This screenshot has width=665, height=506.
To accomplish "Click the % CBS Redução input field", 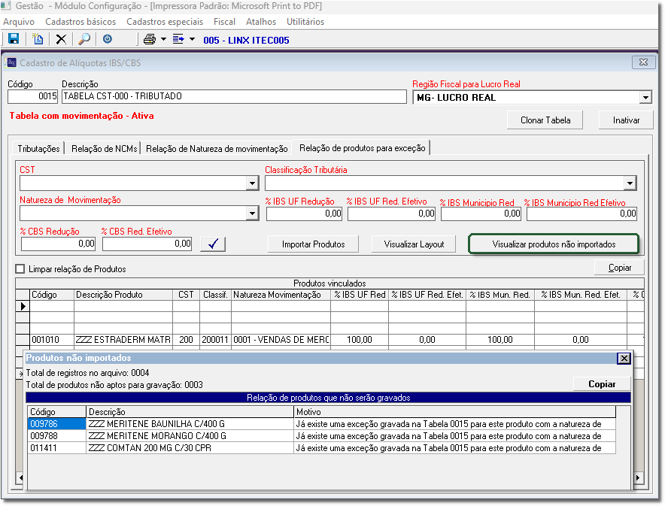I will tap(59, 244).
